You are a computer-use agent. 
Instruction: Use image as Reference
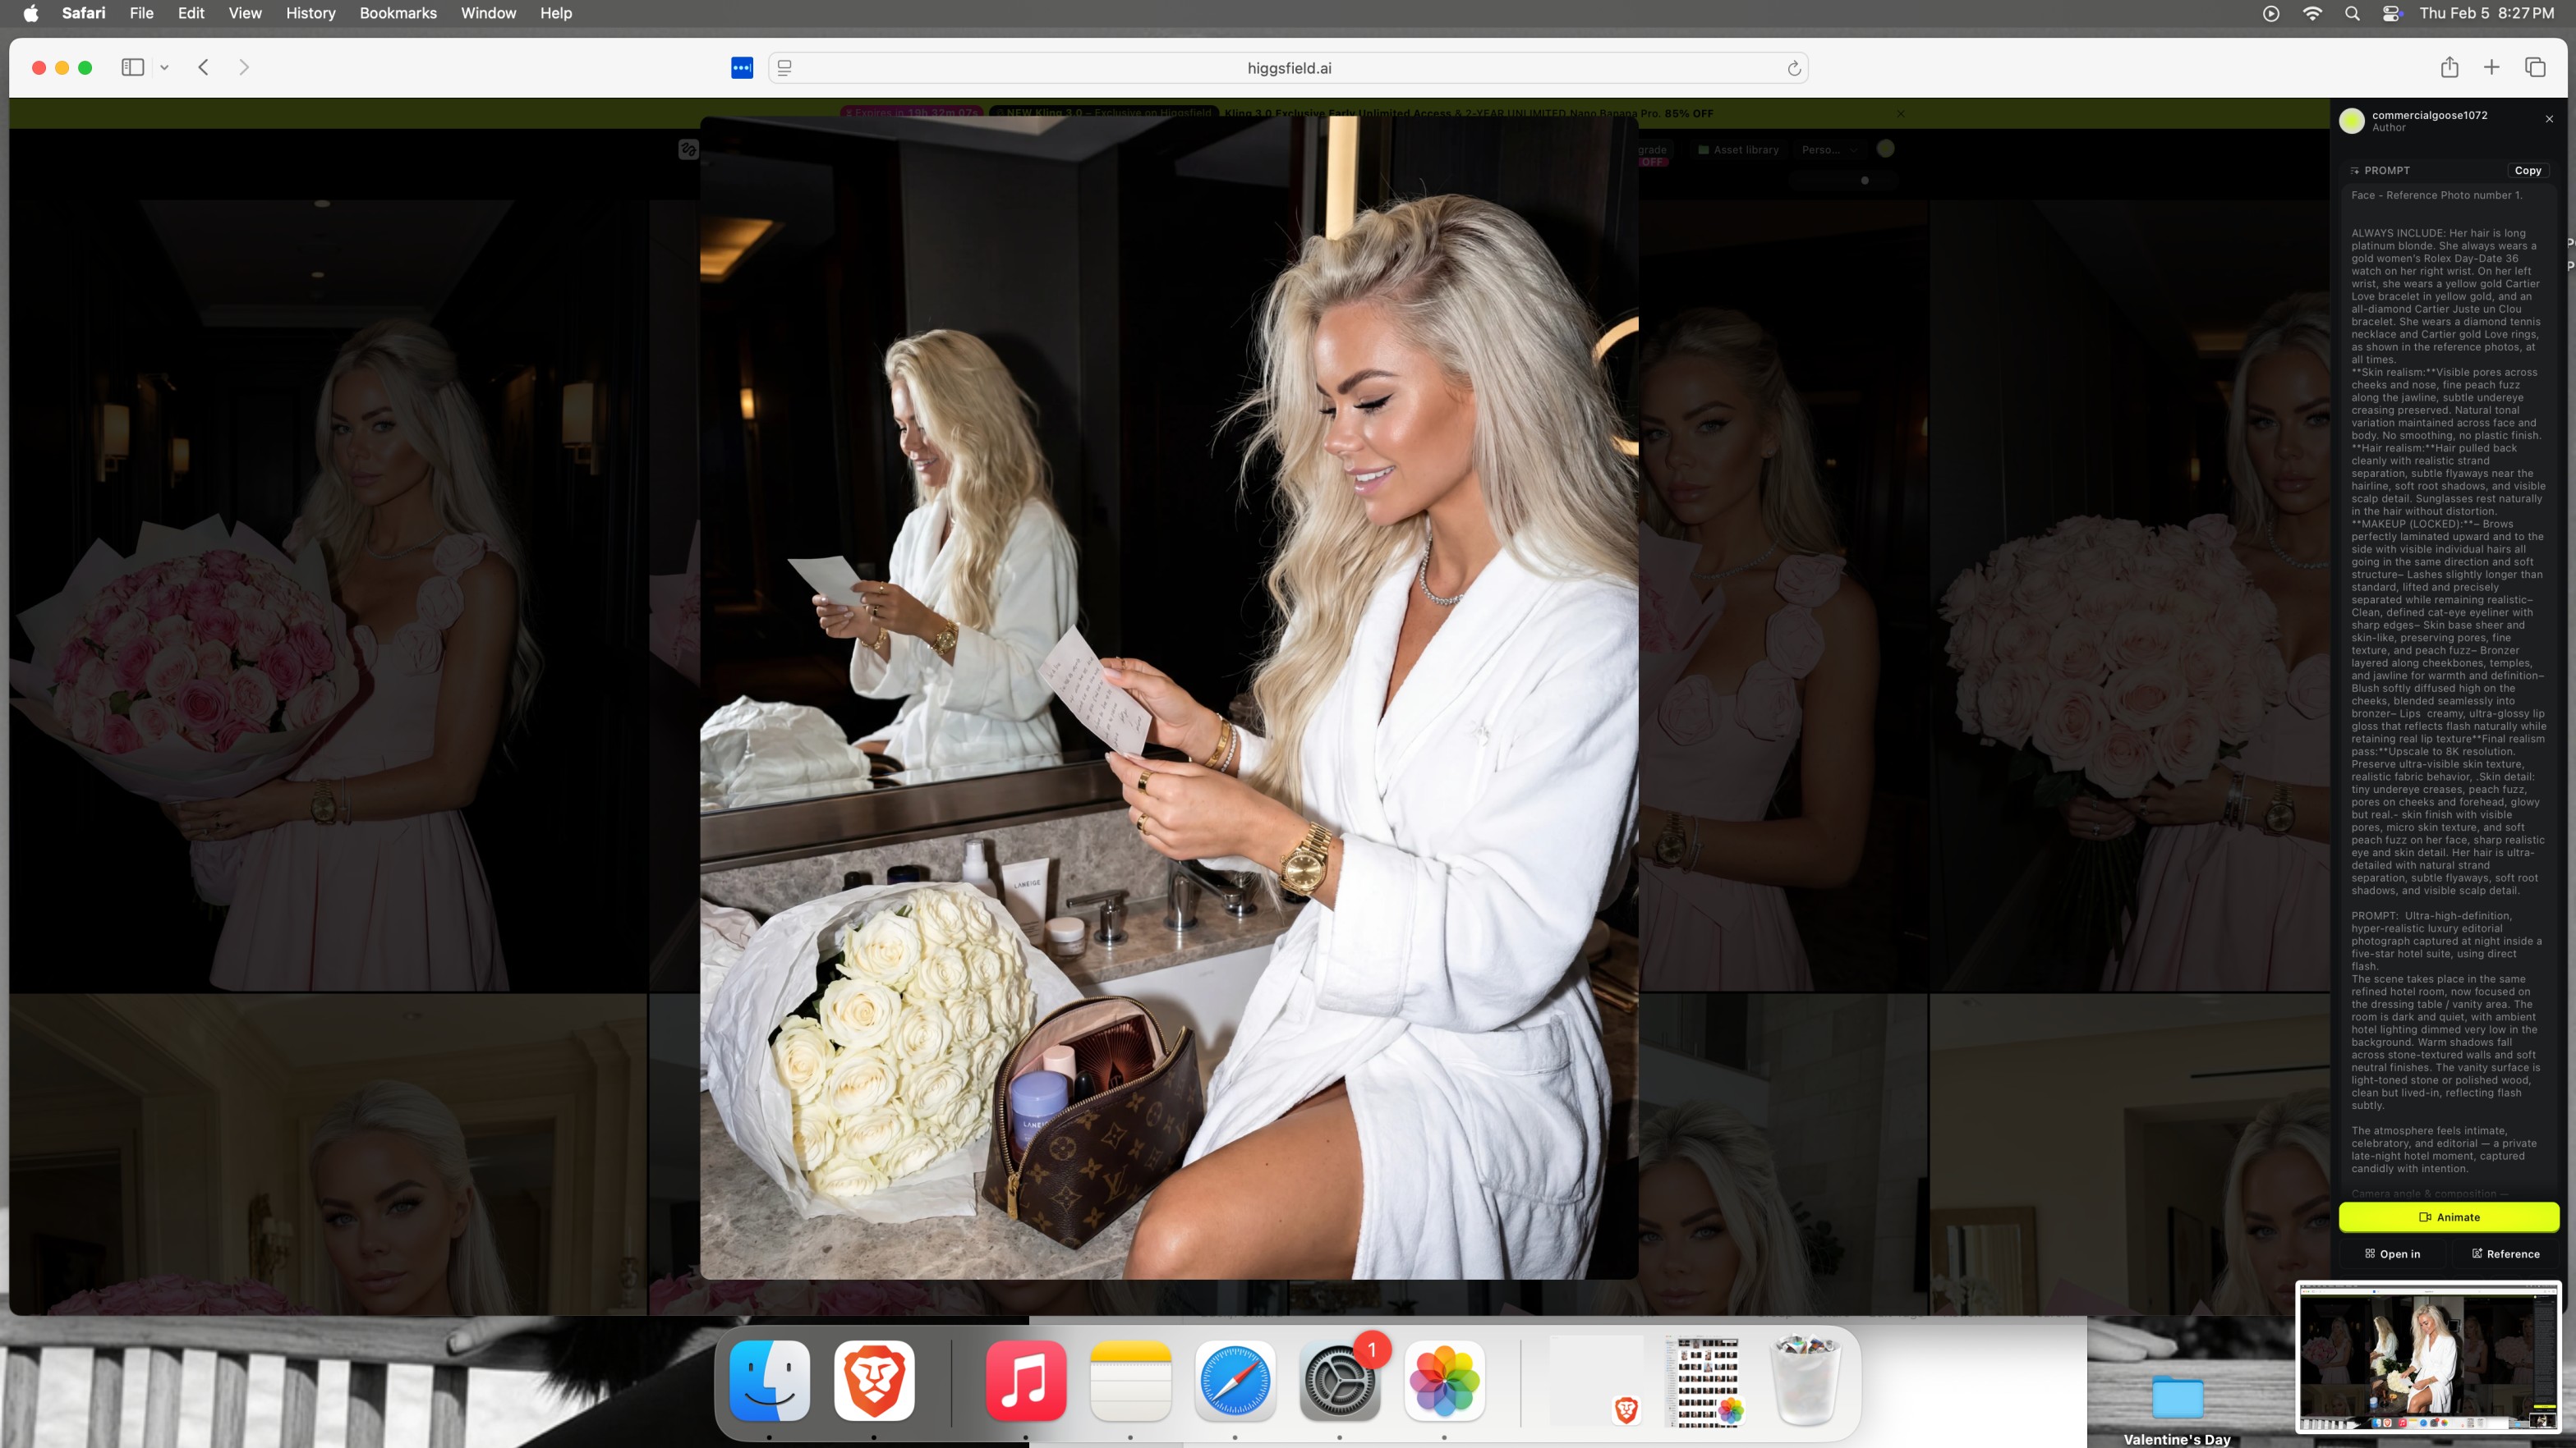point(2505,1253)
